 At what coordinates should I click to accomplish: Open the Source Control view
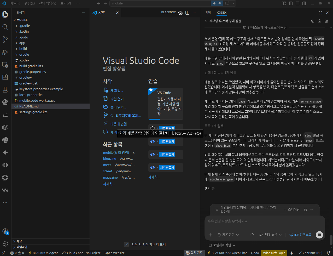pyautogui.click(x=5, y=39)
